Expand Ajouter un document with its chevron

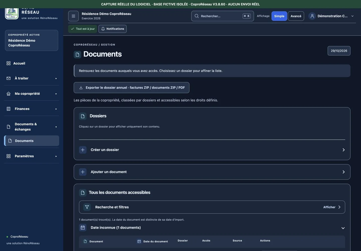click(344, 172)
